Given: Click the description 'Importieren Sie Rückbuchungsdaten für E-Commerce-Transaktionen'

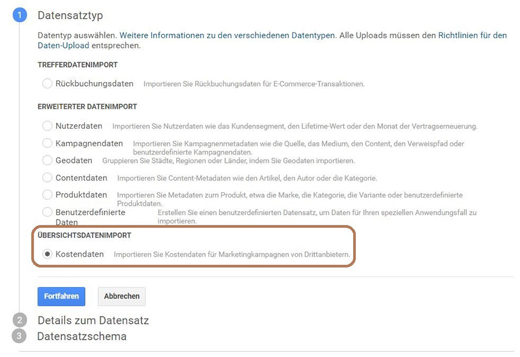Looking at the screenshot, I should point(254,84).
